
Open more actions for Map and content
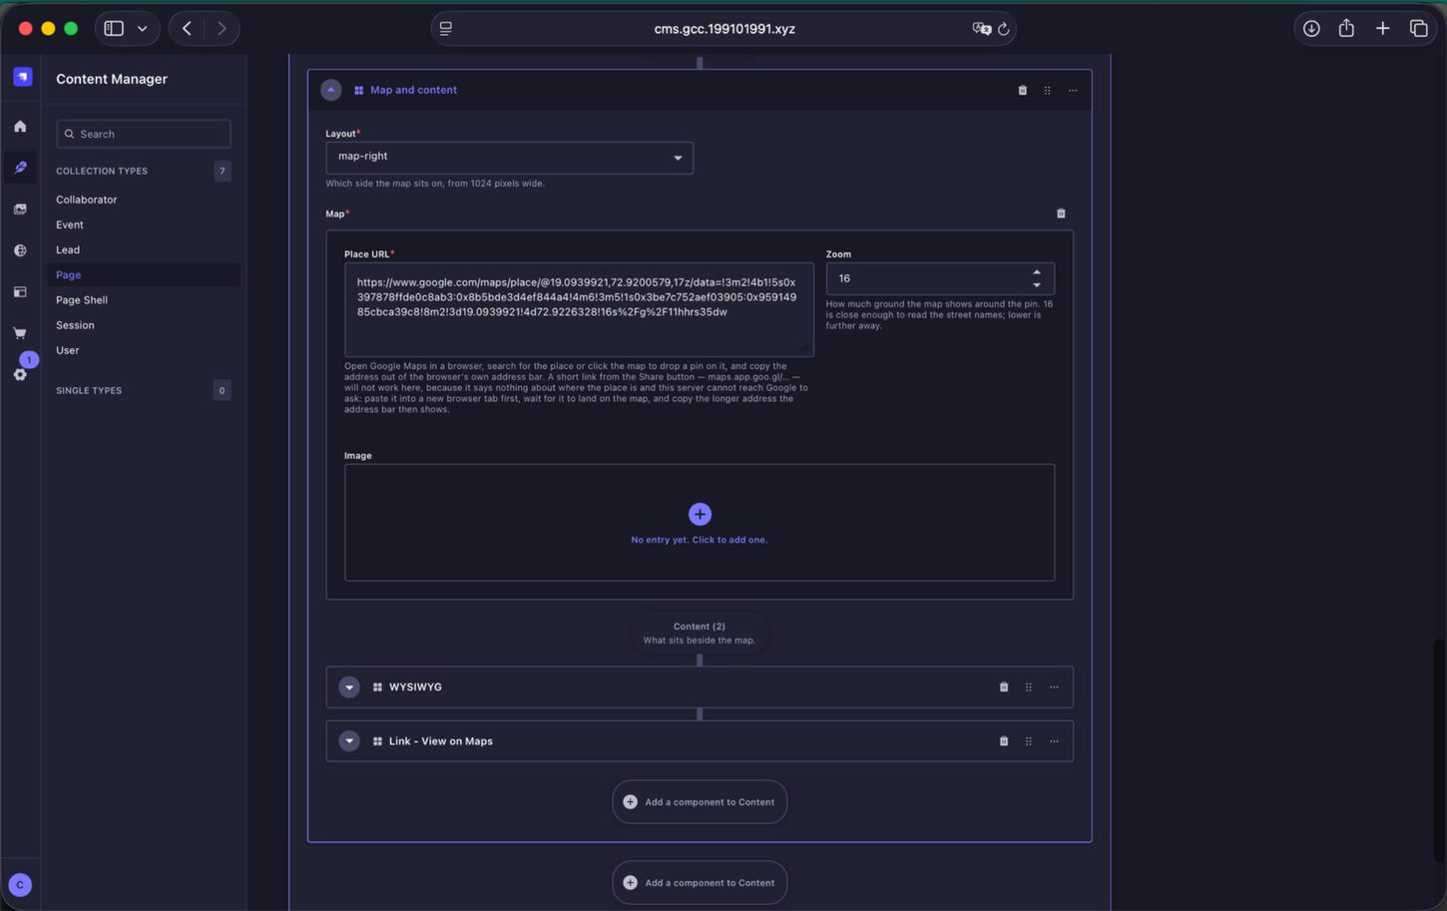pos(1073,90)
